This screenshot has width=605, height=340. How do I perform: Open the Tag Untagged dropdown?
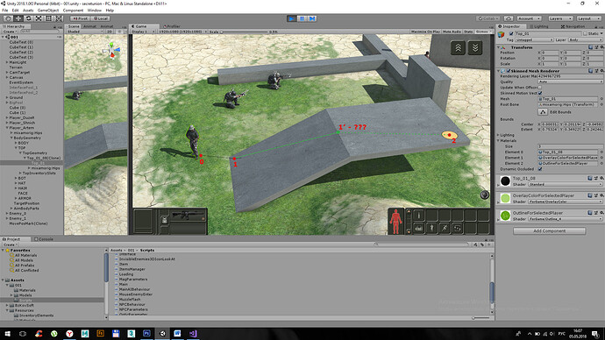pyautogui.click(x=534, y=39)
